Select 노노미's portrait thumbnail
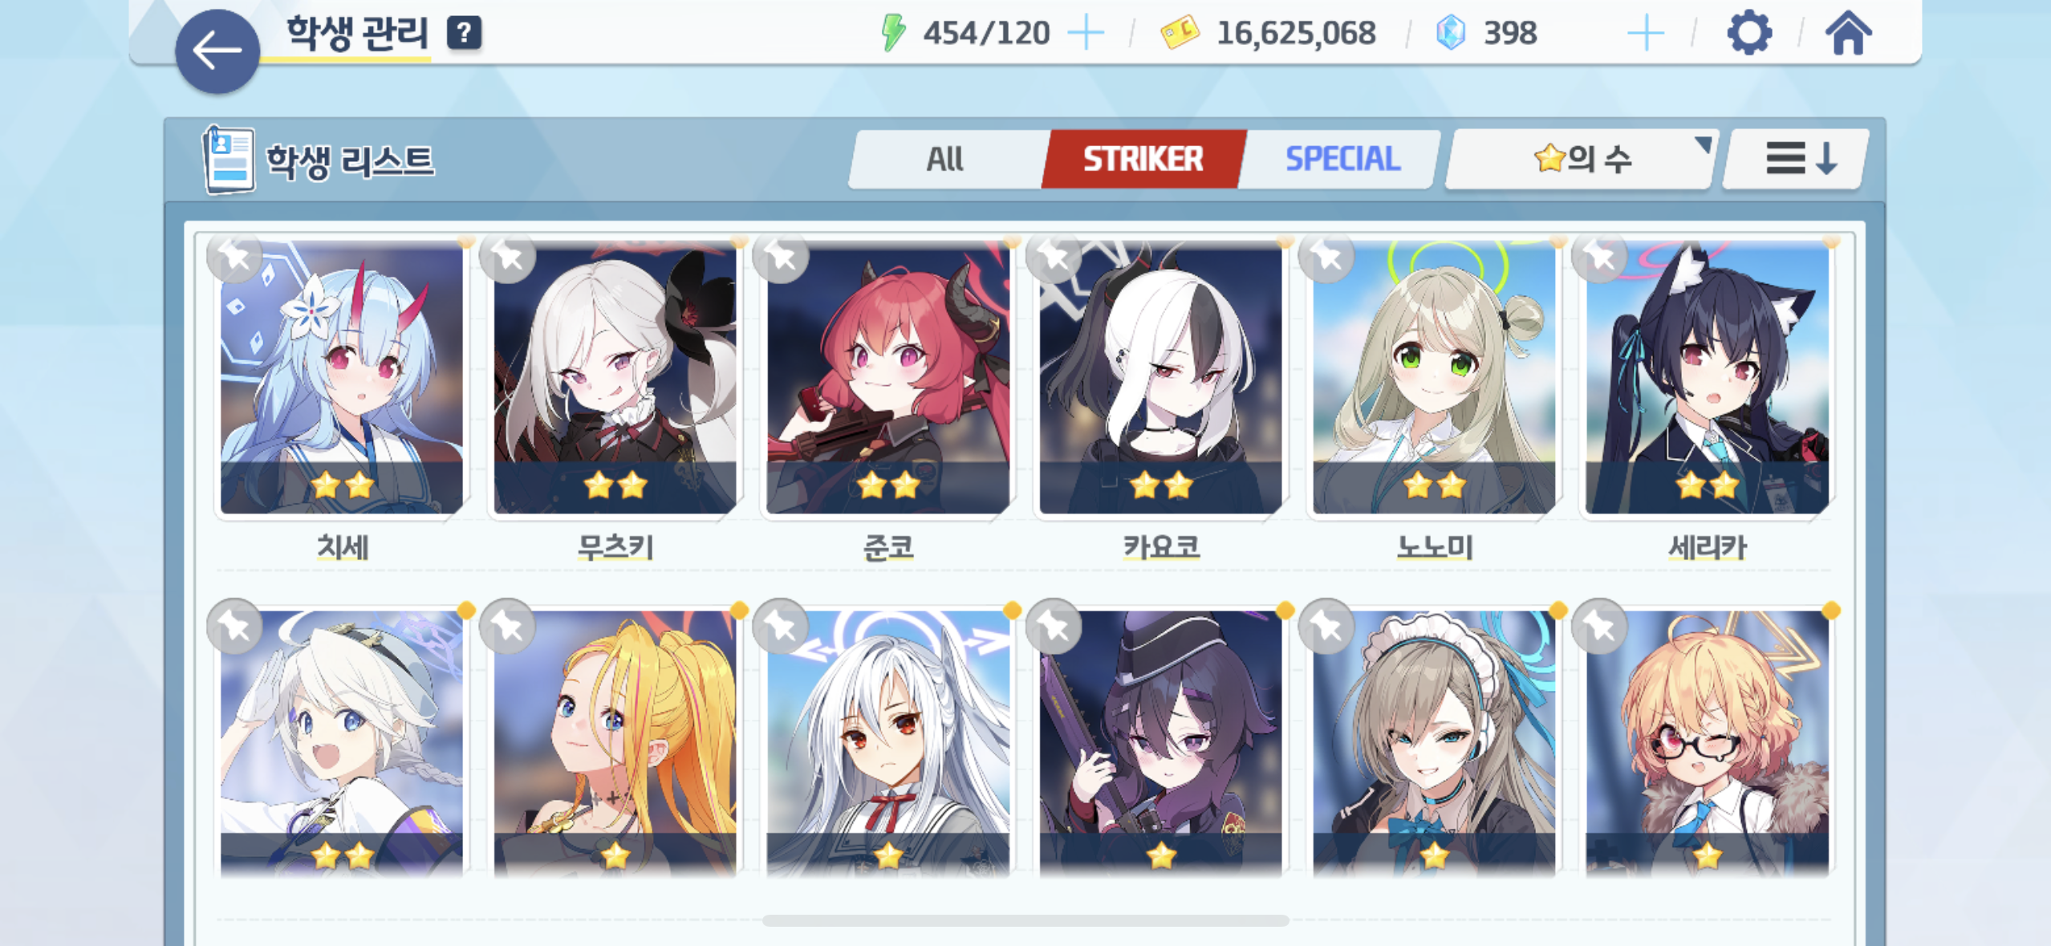The height and width of the screenshot is (946, 2051). pos(1433,377)
